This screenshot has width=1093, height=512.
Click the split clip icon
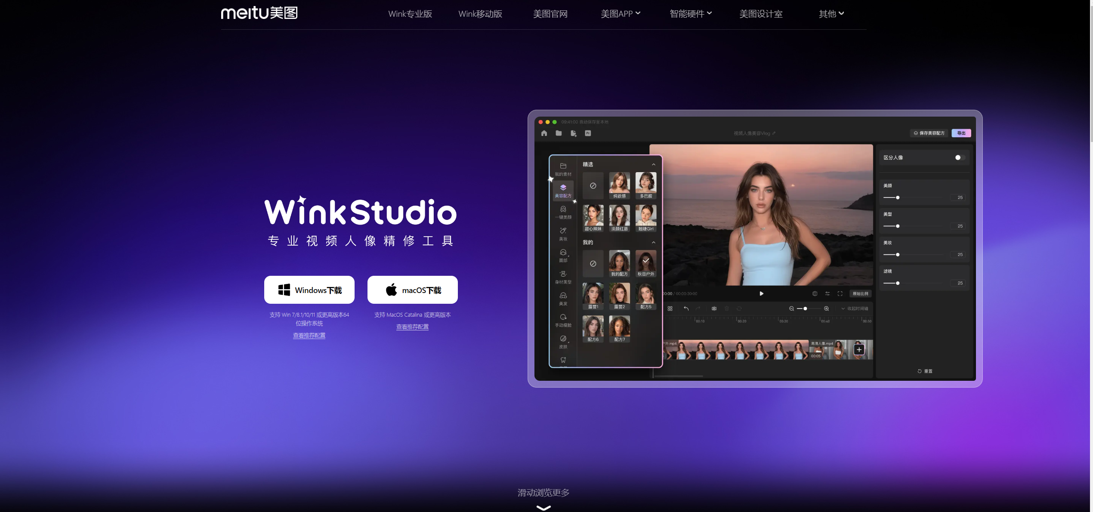pos(714,308)
